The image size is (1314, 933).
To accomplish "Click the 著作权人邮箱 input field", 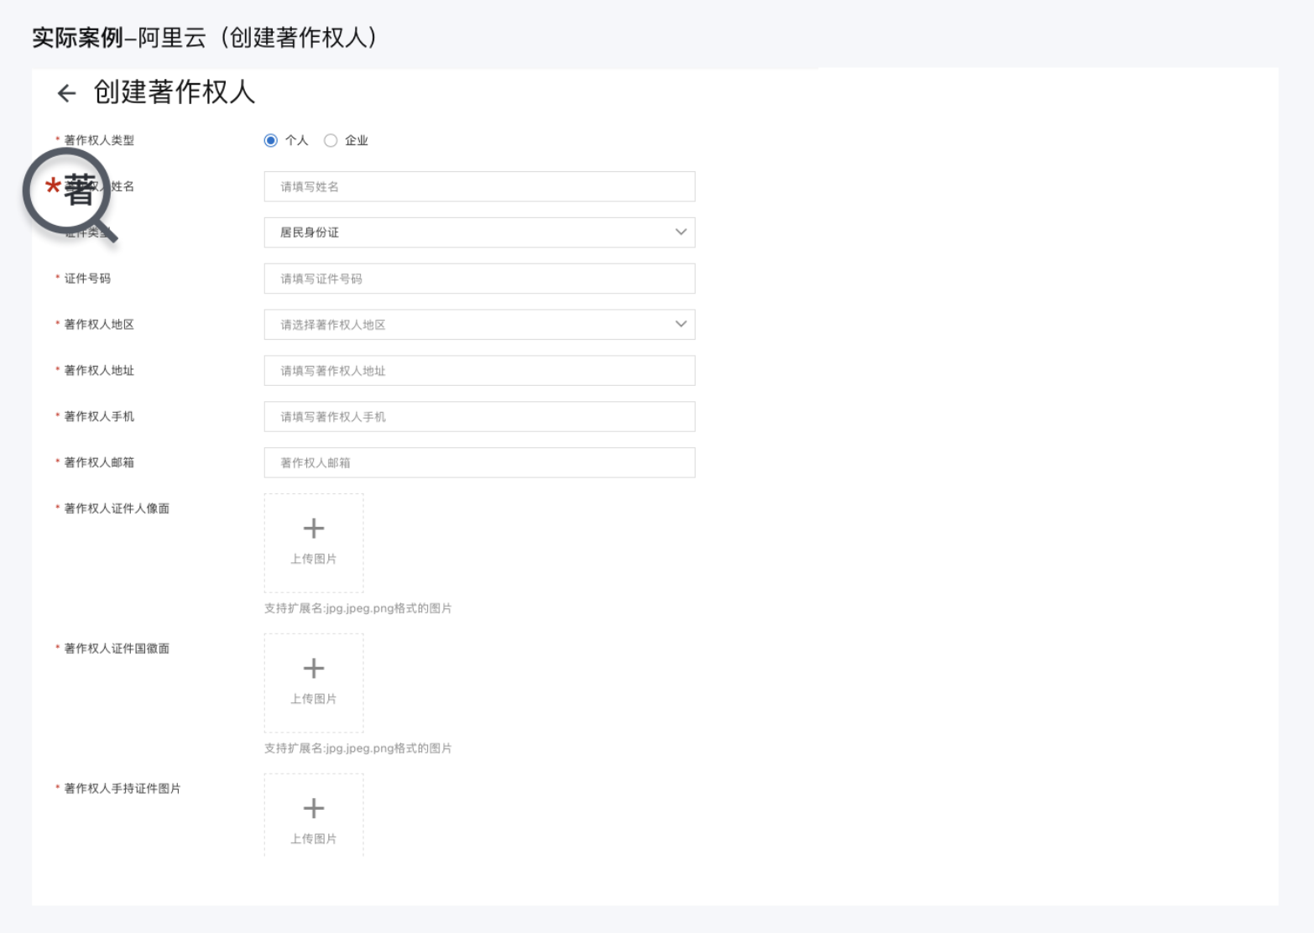I will tap(478, 463).
